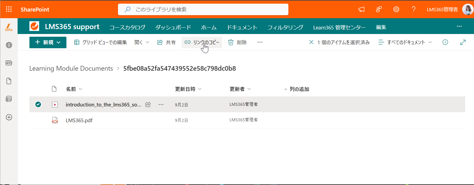This screenshot has width=474, height=185.
Task: Expand the 名前 column header dropdown
Action: click(74, 89)
